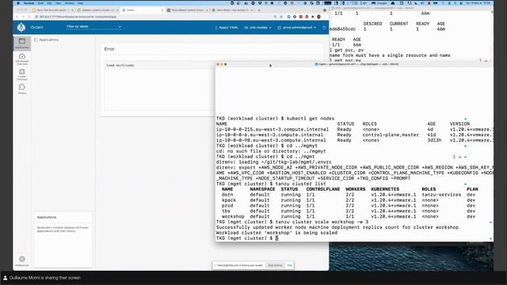Click the Octant logo in the header
This screenshot has height=285, width=507.
click(x=21, y=28)
